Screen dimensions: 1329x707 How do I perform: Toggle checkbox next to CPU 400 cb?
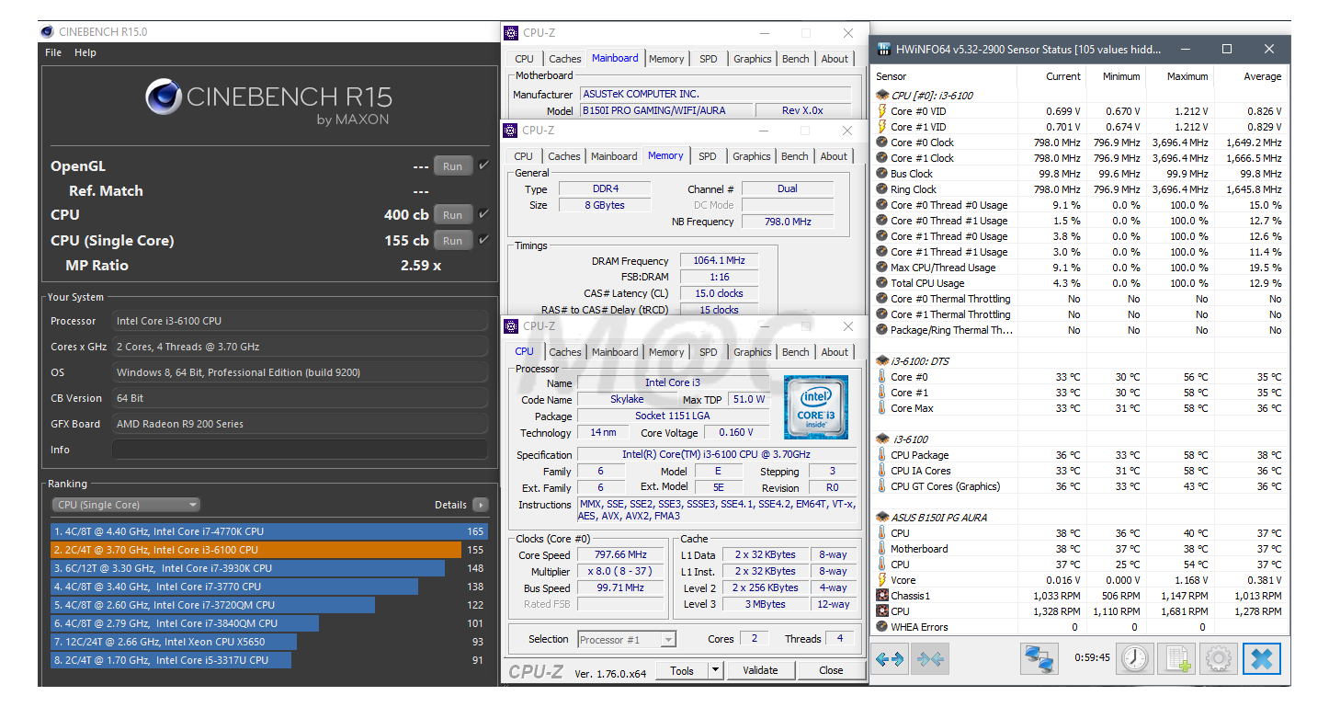[x=483, y=214]
